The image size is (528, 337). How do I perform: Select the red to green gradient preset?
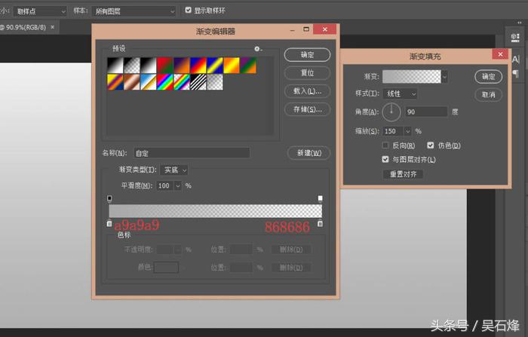coord(165,66)
